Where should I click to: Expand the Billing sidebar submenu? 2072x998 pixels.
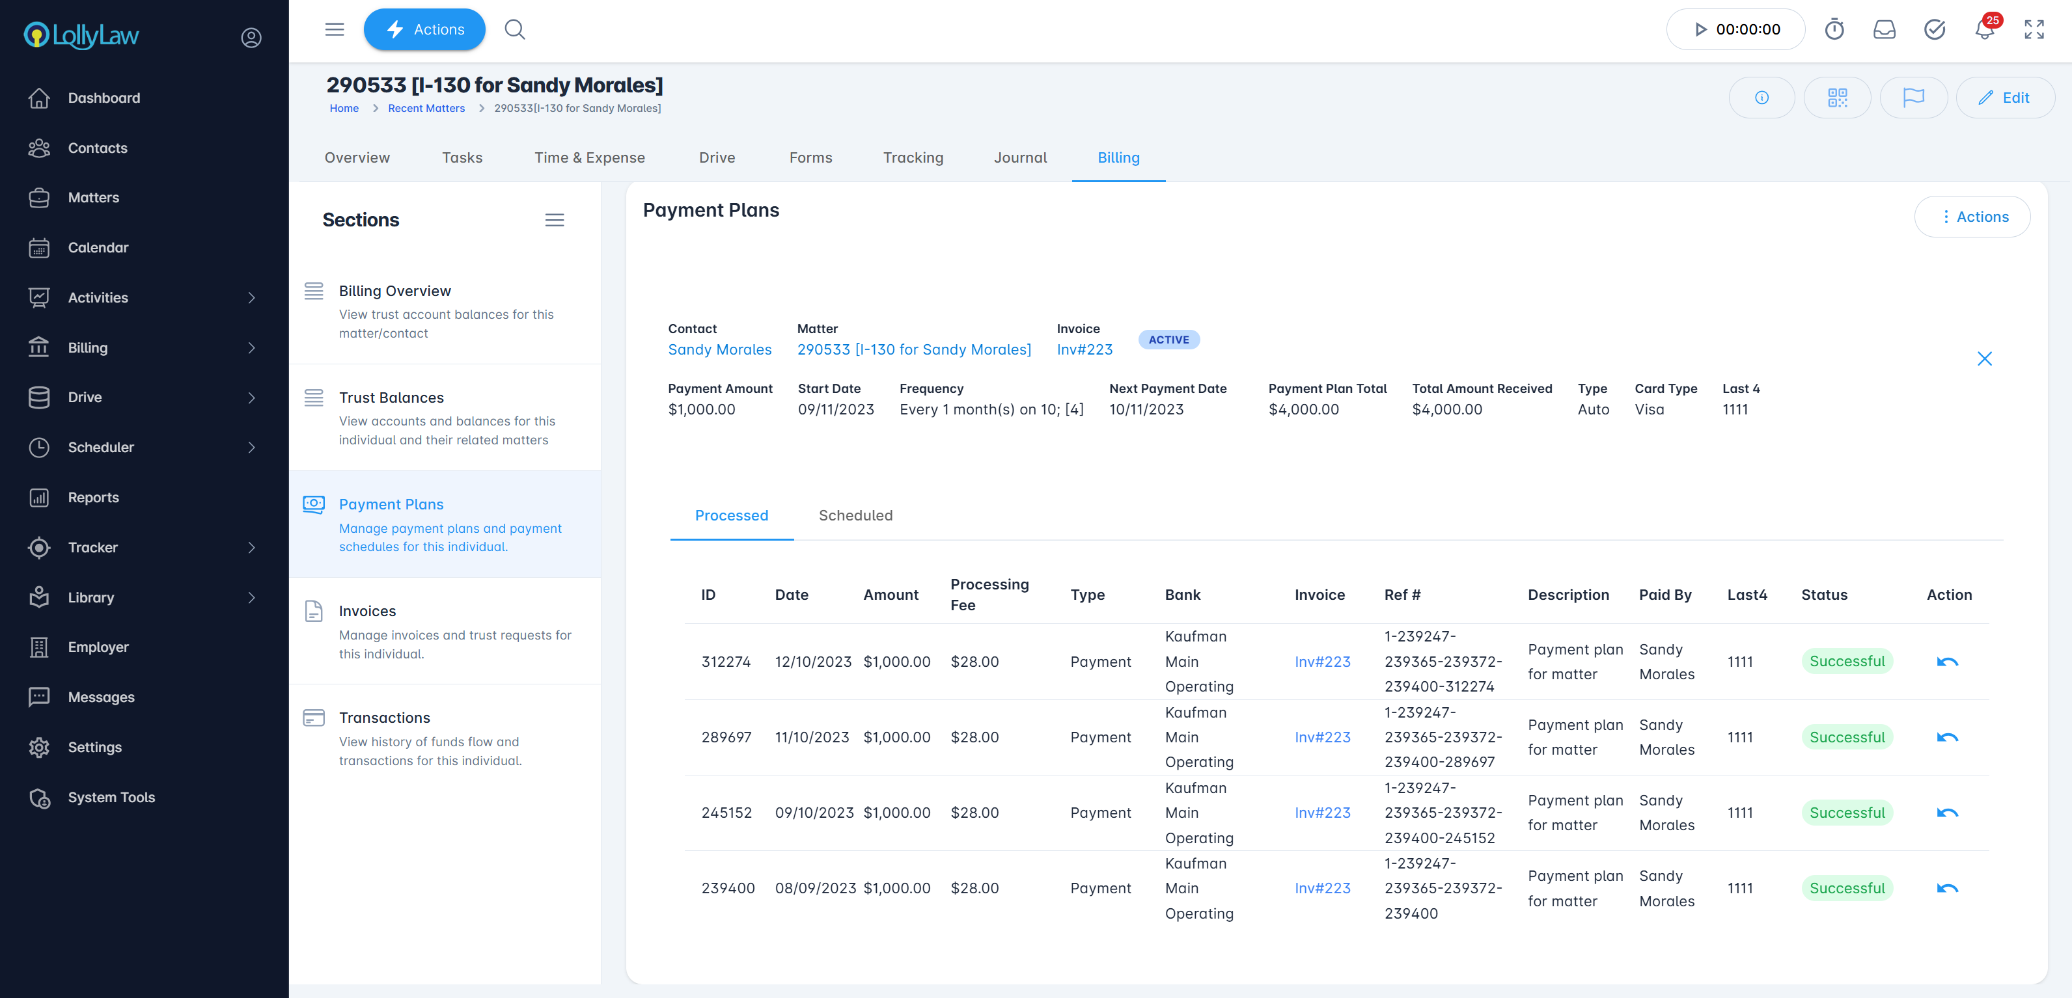[x=252, y=347]
